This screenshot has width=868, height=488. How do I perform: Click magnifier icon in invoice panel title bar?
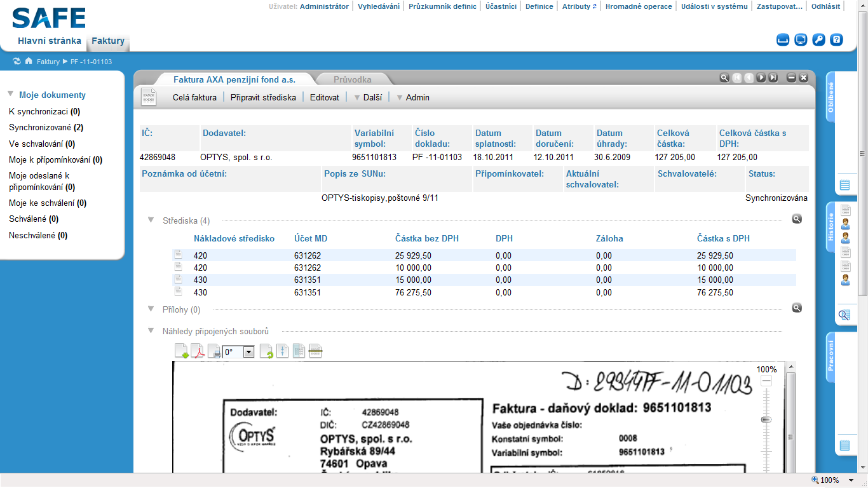click(x=724, y=78)
